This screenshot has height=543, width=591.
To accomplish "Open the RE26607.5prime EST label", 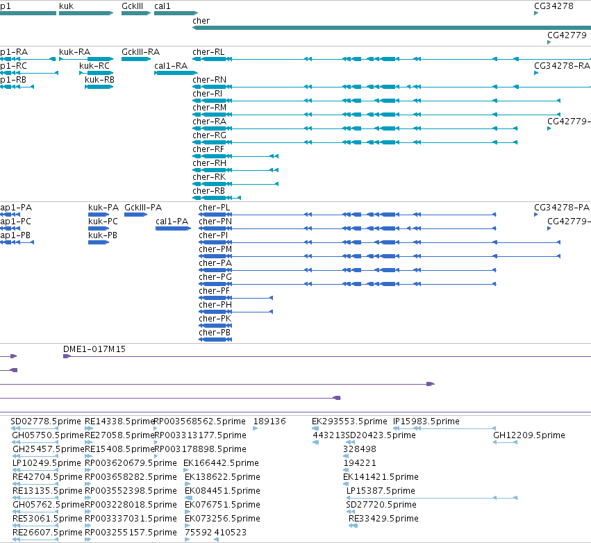I will click(x=47, y=533).
